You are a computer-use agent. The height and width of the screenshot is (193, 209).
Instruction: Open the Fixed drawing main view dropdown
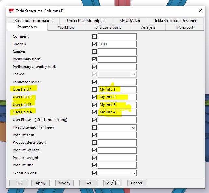[x=117, y=128]
